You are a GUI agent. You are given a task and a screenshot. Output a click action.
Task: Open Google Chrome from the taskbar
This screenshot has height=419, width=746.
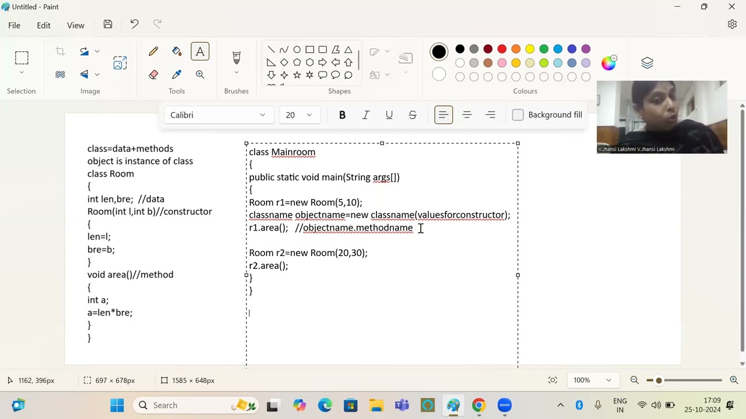pyautogui.click(x=479, y=405)
